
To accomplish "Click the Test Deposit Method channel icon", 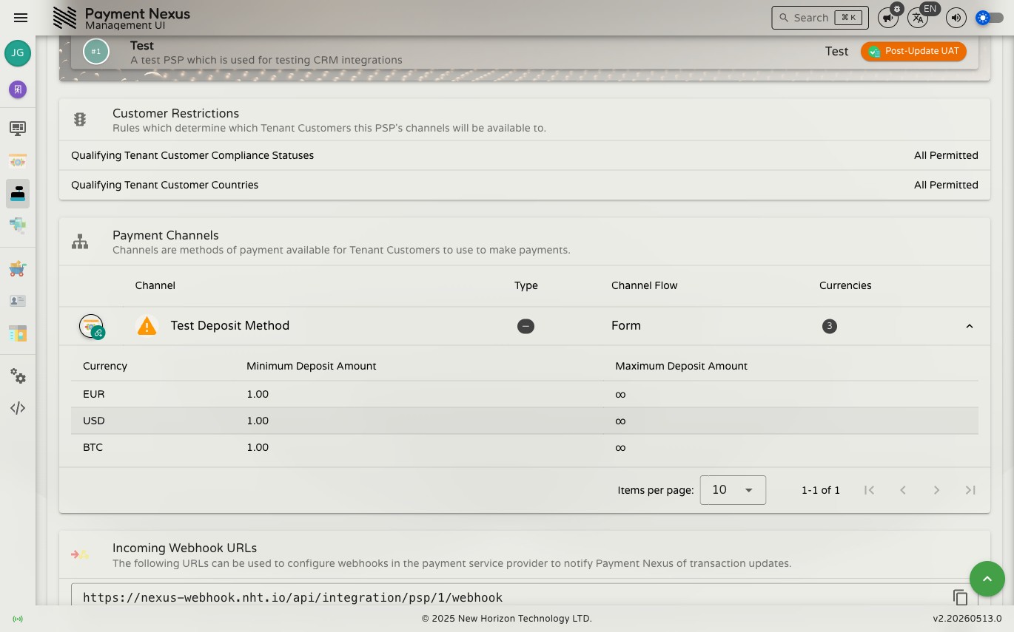I will (92, 326).
